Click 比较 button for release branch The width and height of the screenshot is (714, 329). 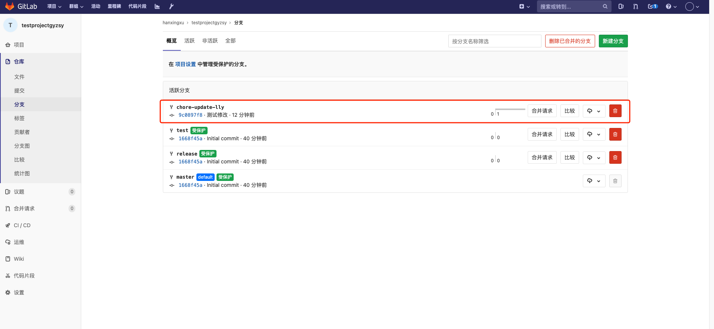570,157
